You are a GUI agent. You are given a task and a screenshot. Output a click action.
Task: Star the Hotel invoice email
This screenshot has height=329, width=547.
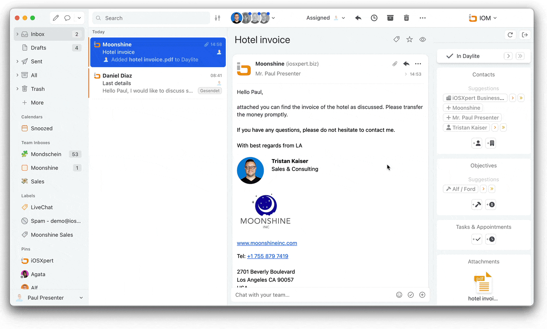pyautogui.click(x=410, y=39)
